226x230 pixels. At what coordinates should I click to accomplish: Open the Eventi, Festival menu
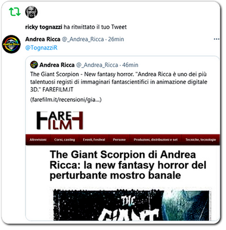[94, 139]
